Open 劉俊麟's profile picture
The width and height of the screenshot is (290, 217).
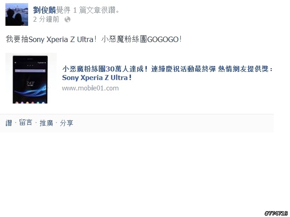(x=17, y=14)
